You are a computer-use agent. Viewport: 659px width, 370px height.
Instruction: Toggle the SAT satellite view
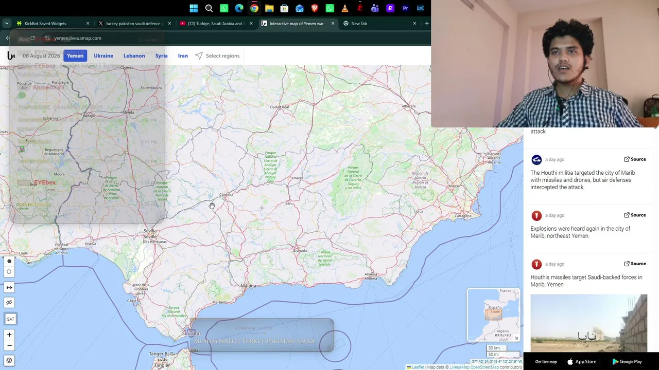click(10, 319)
